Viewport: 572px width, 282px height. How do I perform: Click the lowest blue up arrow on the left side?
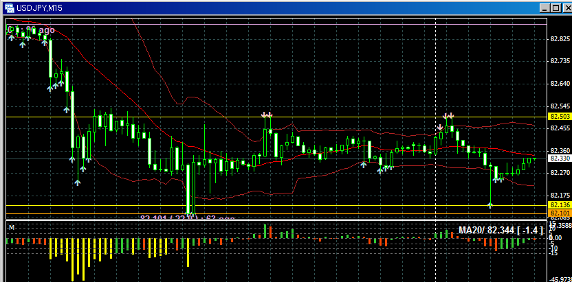[78, 183]
